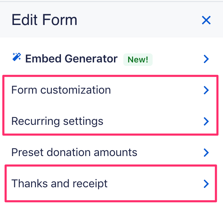
Task: Click the word customization in the list
Action: (x=76, y=90)
